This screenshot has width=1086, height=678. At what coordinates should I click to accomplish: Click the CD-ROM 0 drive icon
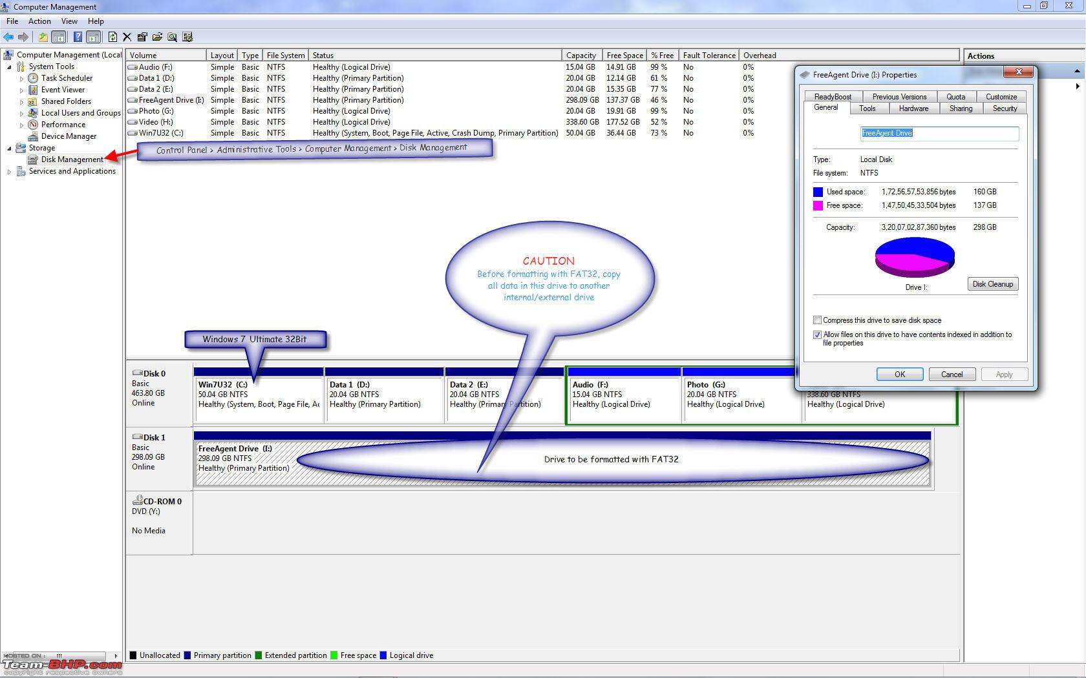tap(137, 500)
